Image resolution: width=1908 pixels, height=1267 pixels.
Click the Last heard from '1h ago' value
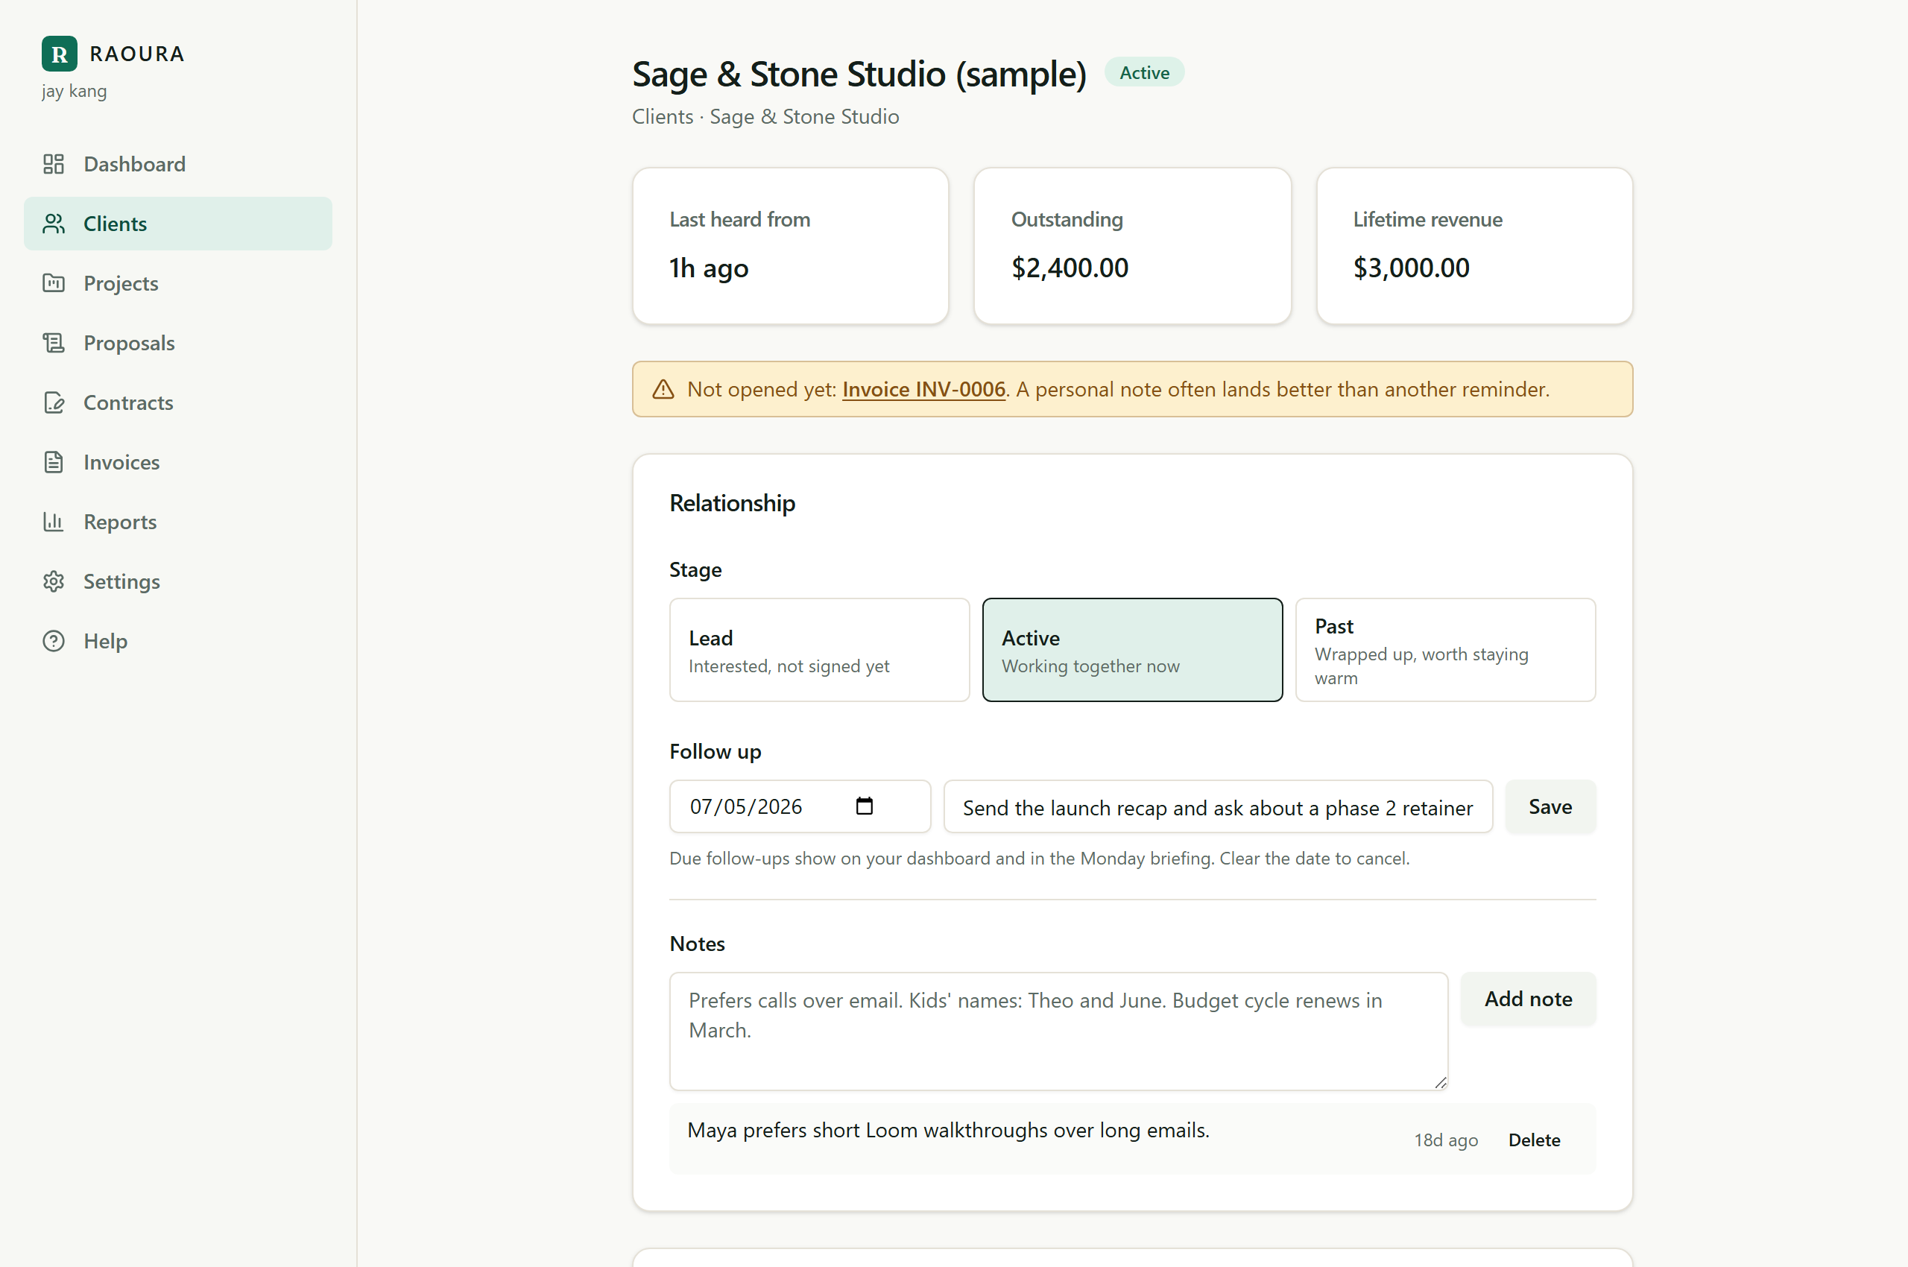[x=709, y=268]
